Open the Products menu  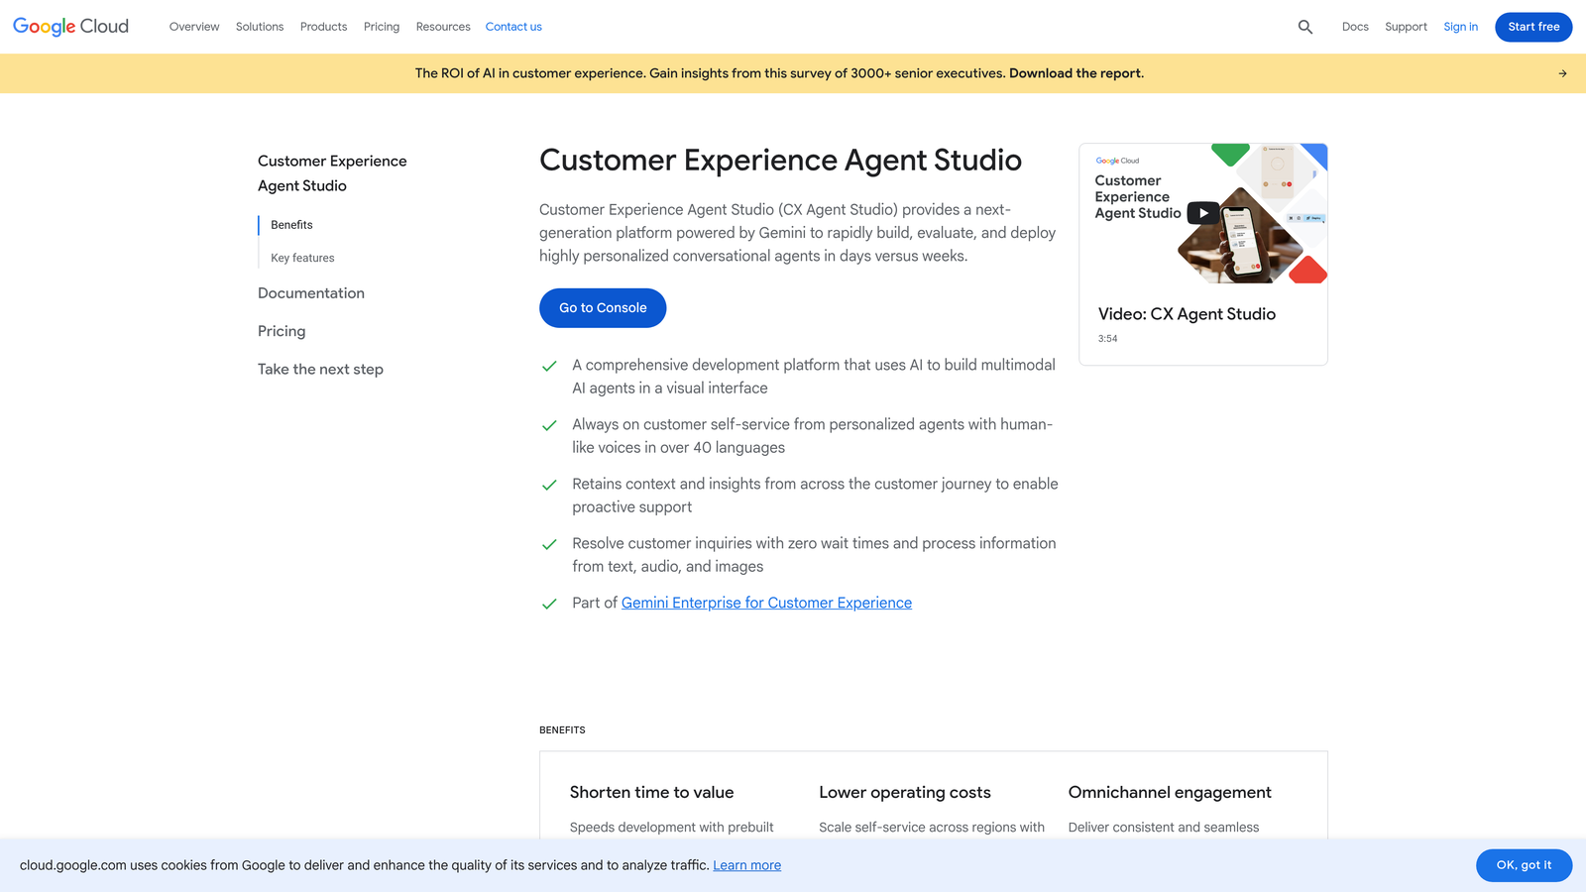(x=323, y=27)
